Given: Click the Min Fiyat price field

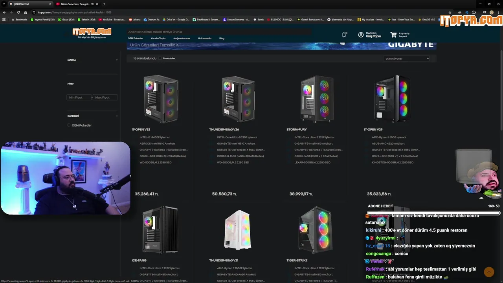Looking at the screenshot, I should [x=79, y=97].
